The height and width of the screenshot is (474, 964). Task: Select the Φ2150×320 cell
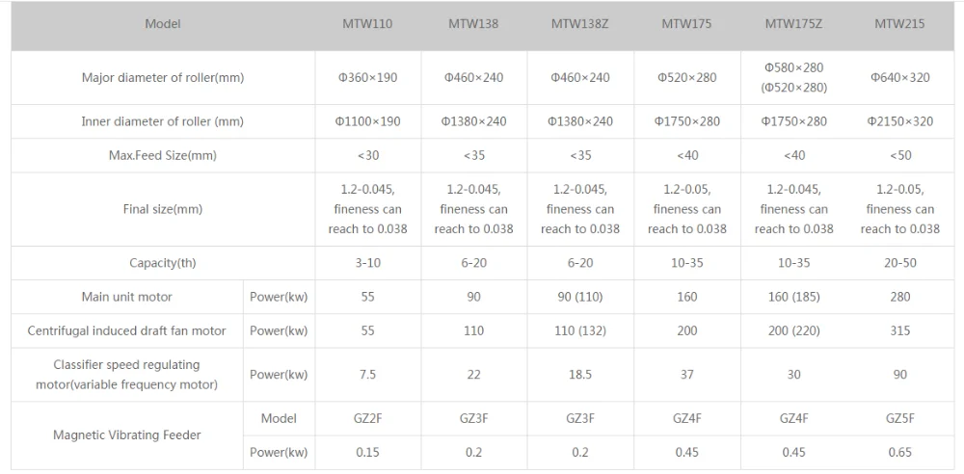(x=899, y=121)
